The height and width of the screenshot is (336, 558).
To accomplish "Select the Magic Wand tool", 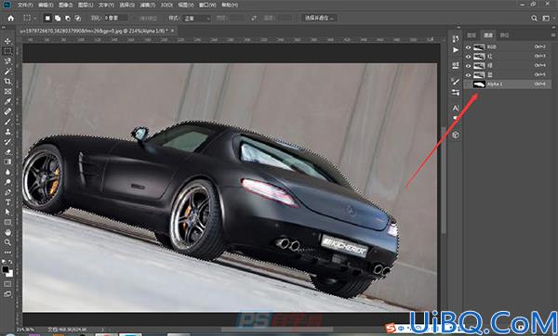I will (7, 71).
